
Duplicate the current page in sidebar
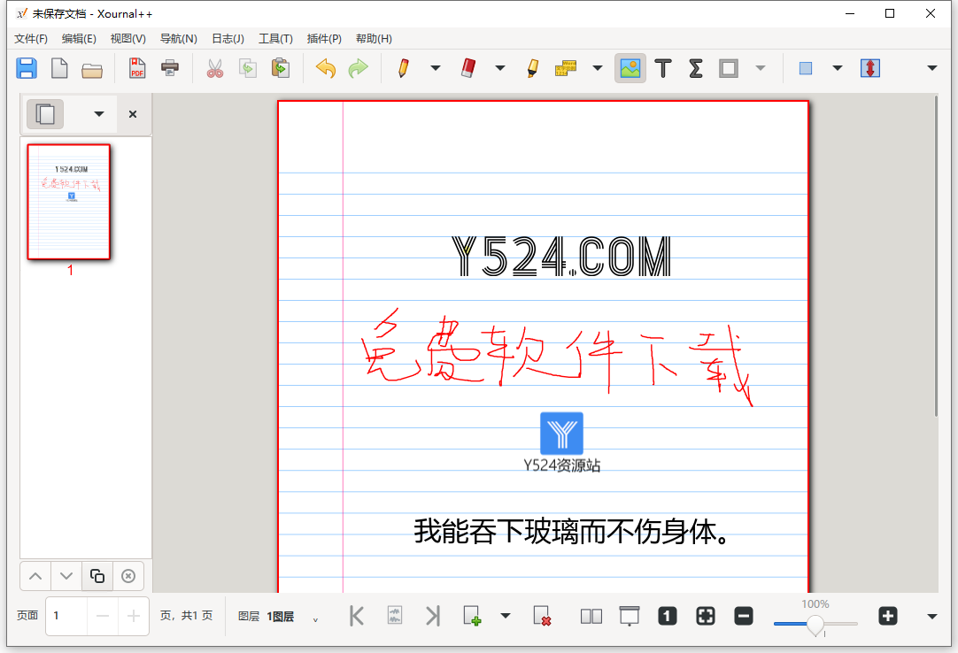click(x=97, y=576)
